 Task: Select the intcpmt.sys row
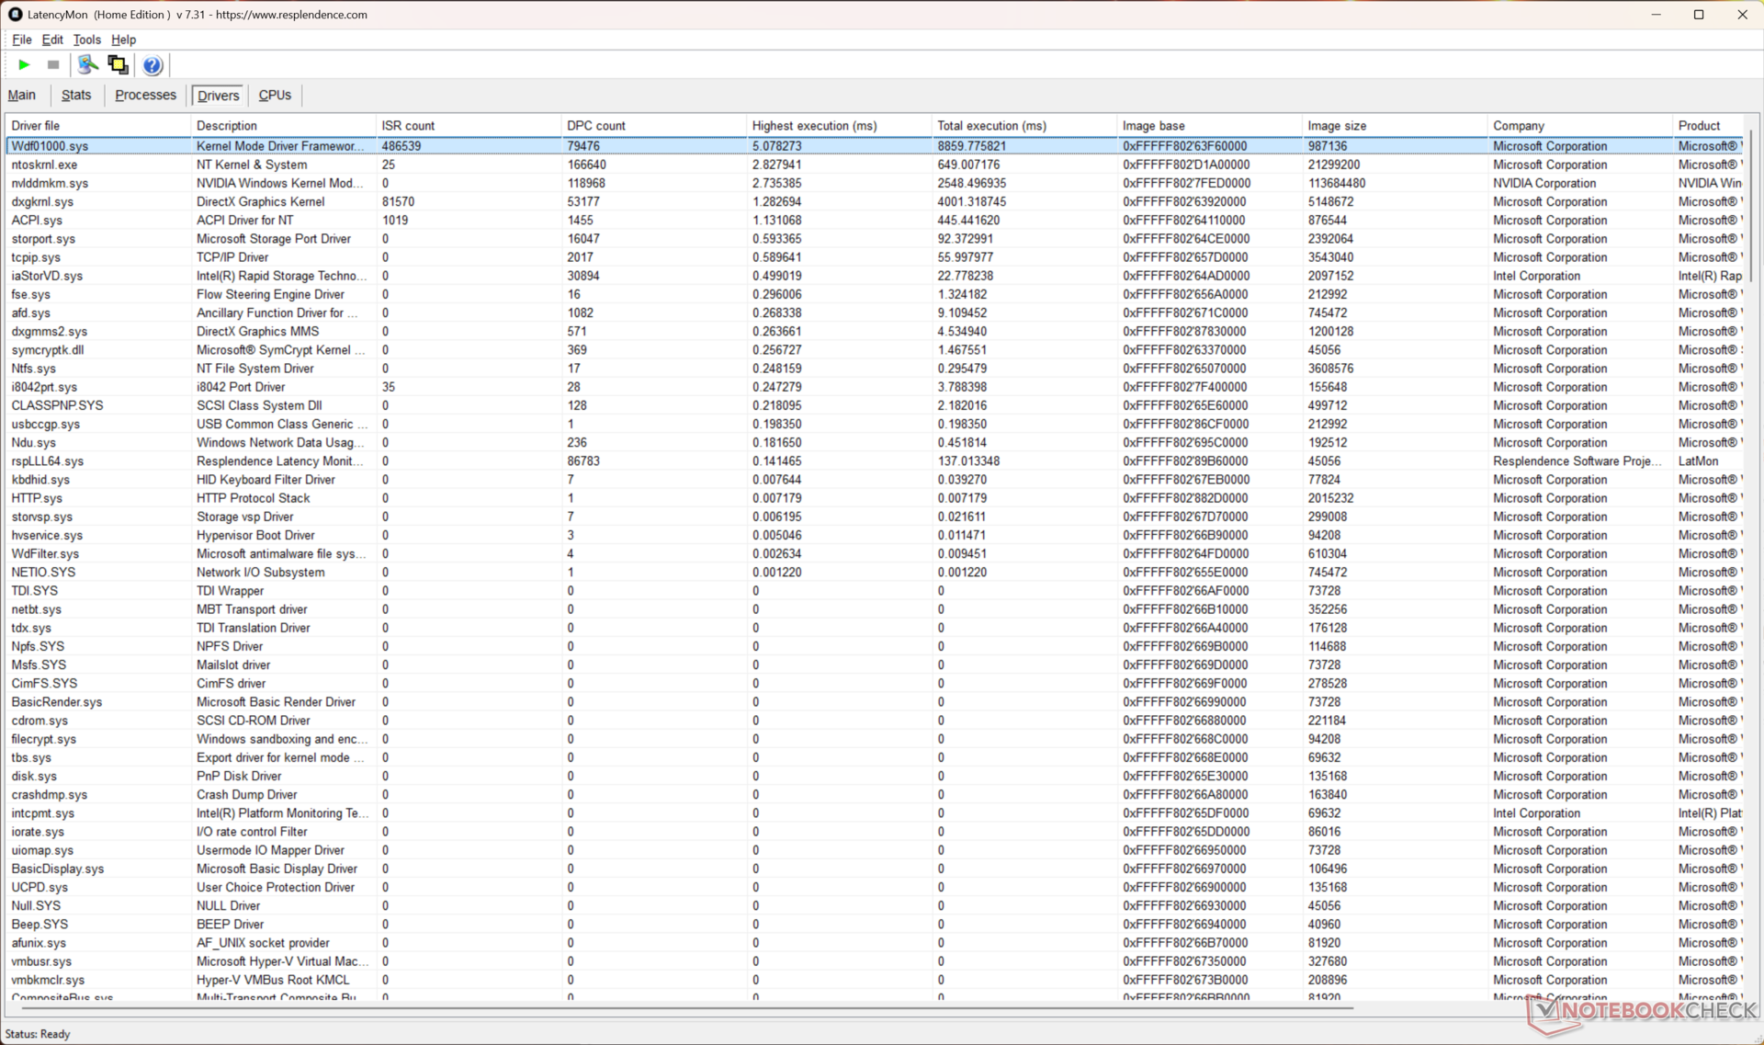tap(875, 813)
